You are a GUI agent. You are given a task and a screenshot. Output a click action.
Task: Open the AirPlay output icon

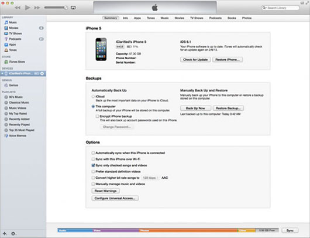pos(73,8)
